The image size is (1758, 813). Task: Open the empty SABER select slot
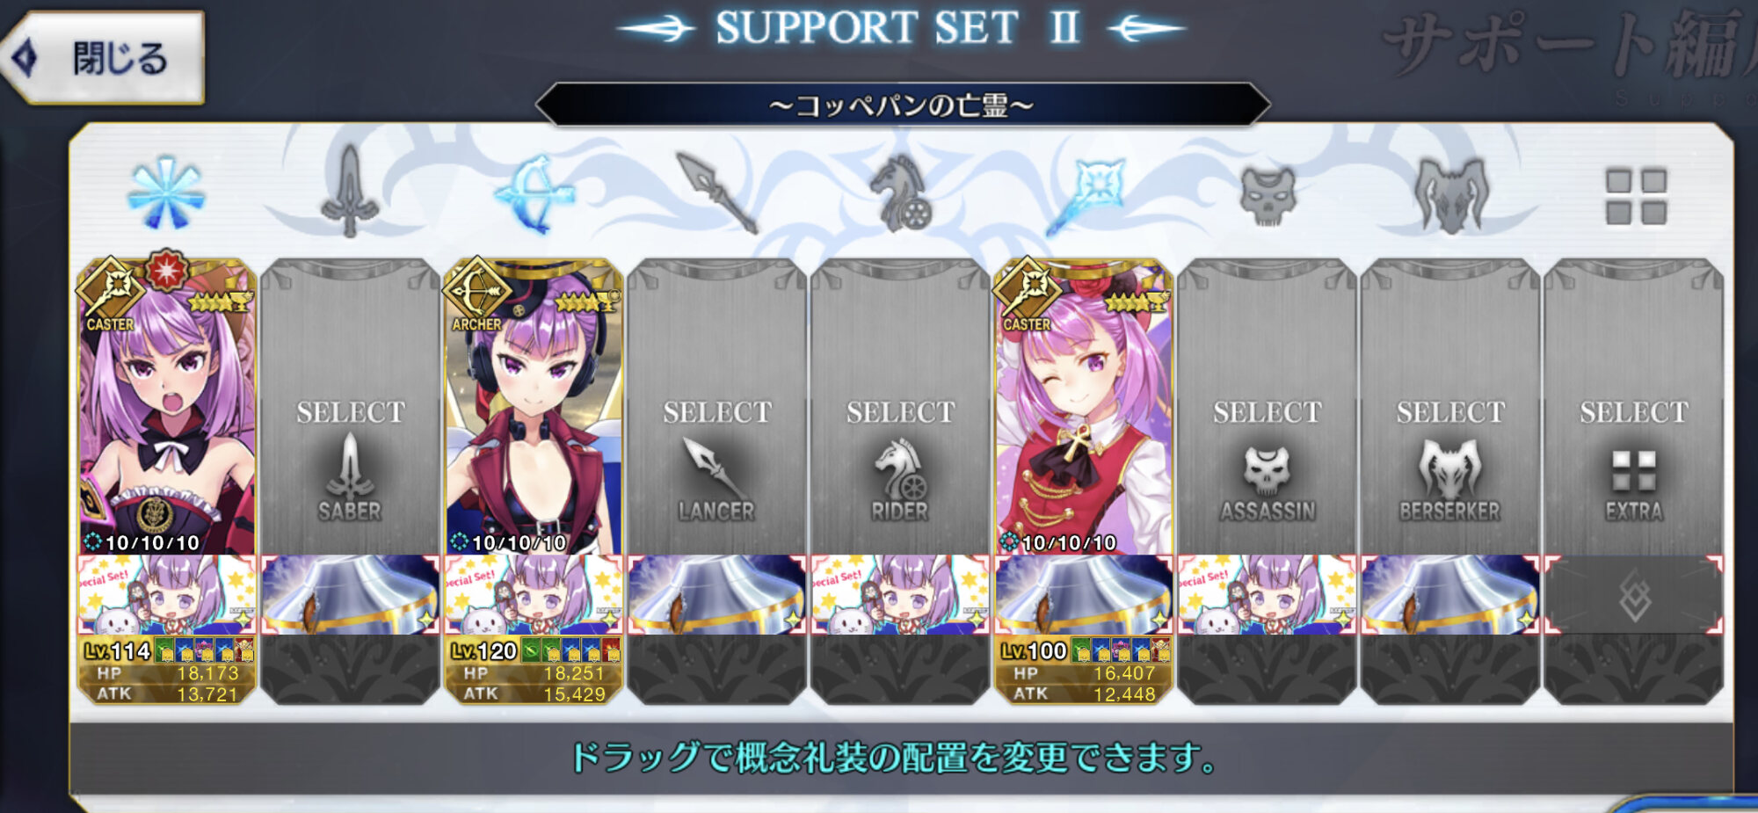[350, 407]
